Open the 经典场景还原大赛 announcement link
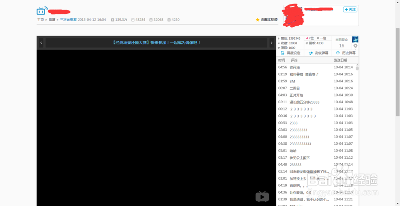 tap(156, 42)
